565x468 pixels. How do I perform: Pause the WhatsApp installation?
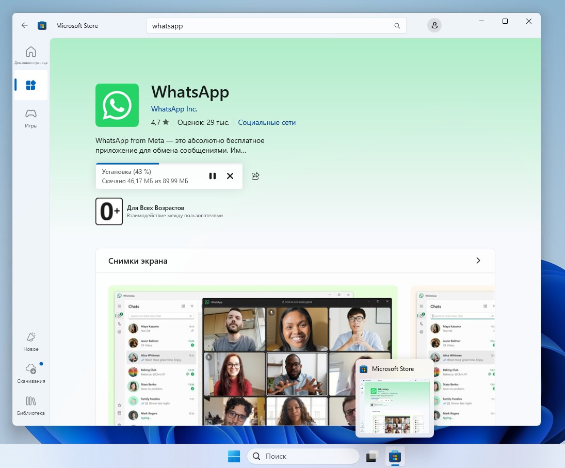tap(213, 176)
